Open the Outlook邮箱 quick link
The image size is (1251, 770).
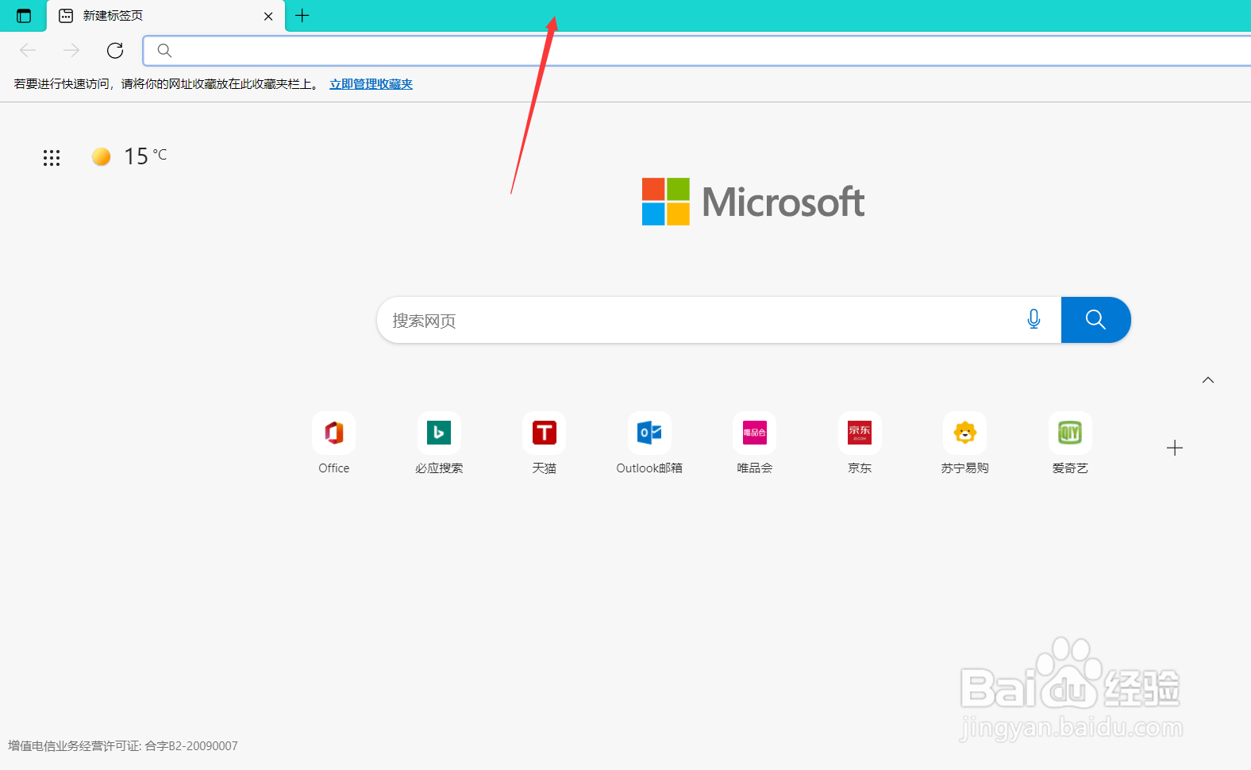click(649, 444)
